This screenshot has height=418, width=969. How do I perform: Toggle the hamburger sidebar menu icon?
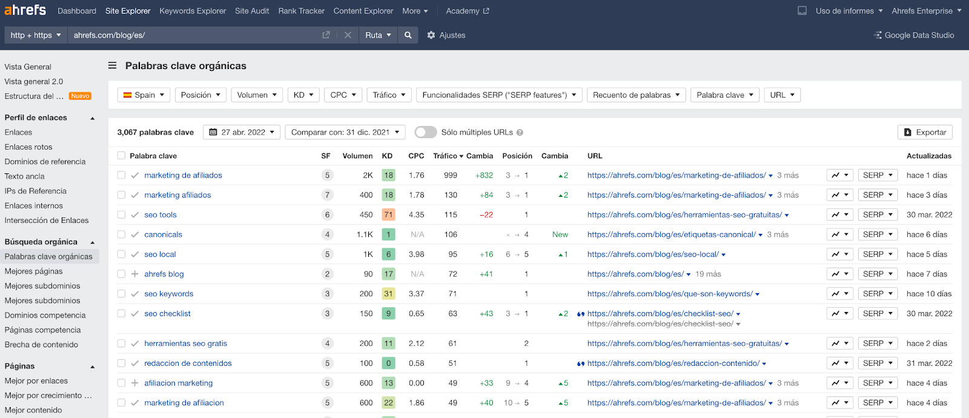(112, 65)
